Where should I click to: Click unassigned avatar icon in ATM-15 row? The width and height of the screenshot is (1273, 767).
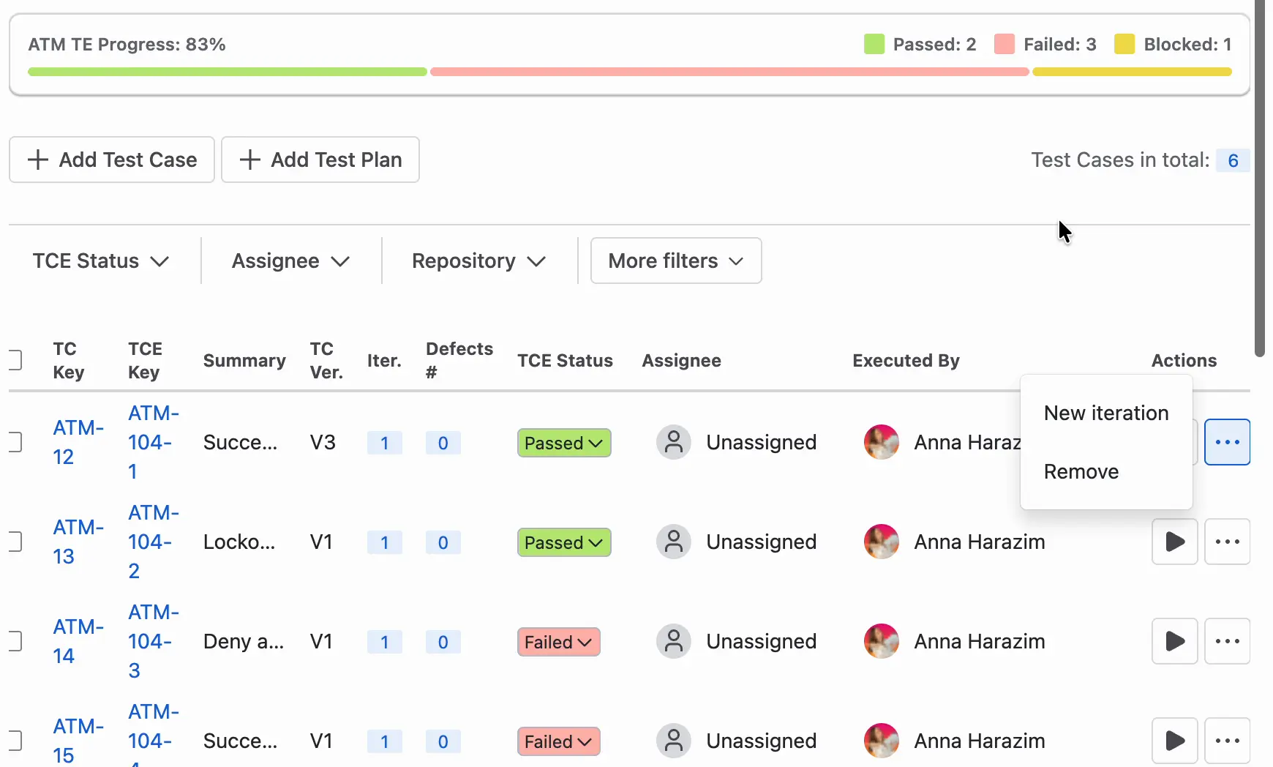tap(674, 741)
